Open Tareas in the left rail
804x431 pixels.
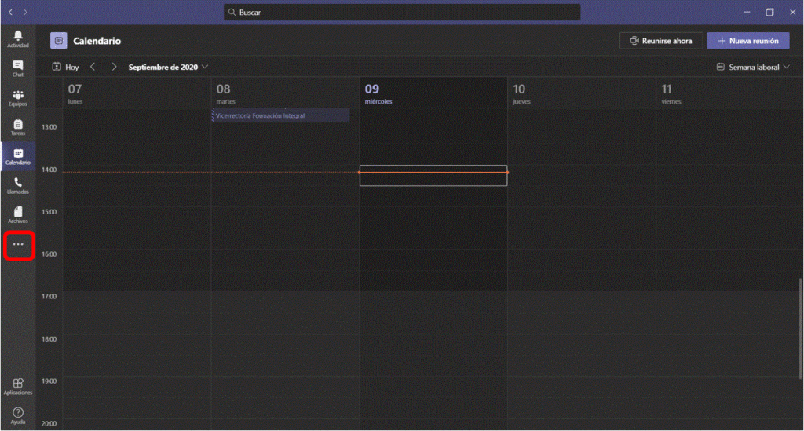(x=18, y=127)
